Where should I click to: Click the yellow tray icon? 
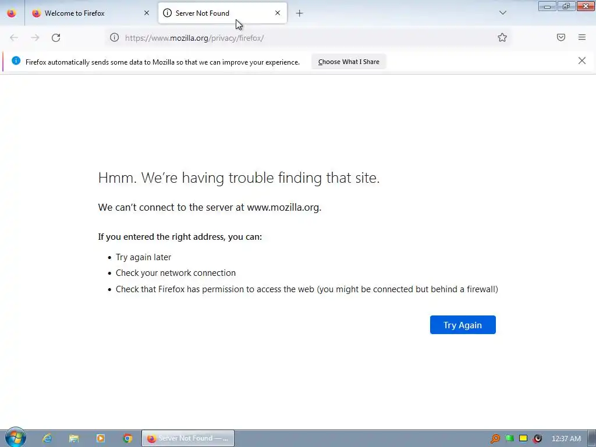pos(523,438)
